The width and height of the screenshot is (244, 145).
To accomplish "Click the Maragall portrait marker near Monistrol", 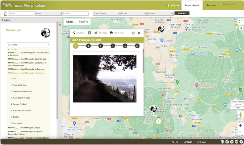I will click(153, 109).
